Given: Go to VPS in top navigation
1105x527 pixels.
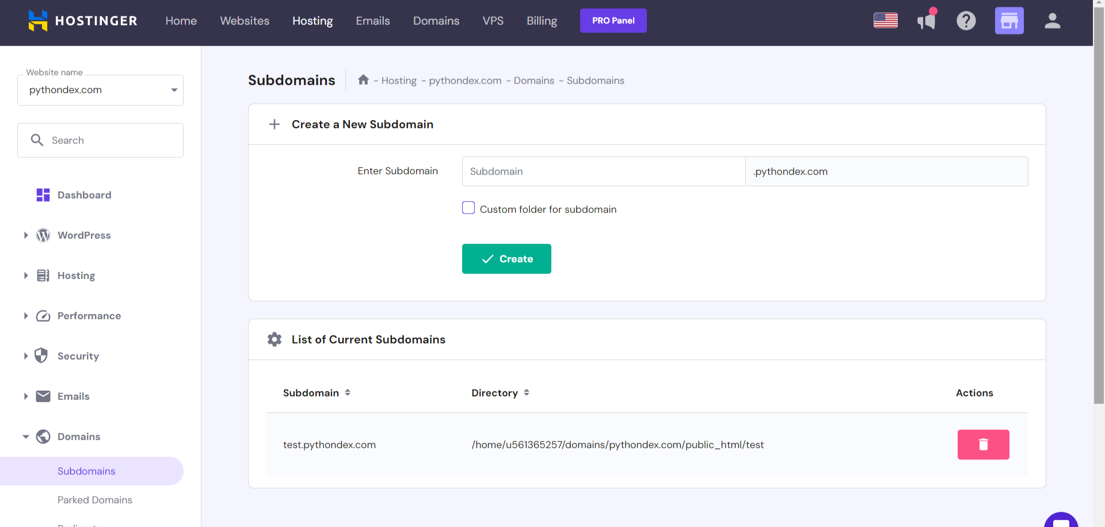Looking at the screenshot, I should click(493, 21).
